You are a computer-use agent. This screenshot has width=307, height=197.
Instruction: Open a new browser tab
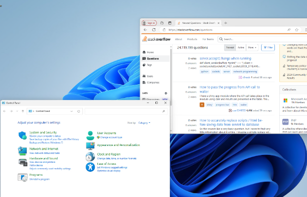point(226,23)
